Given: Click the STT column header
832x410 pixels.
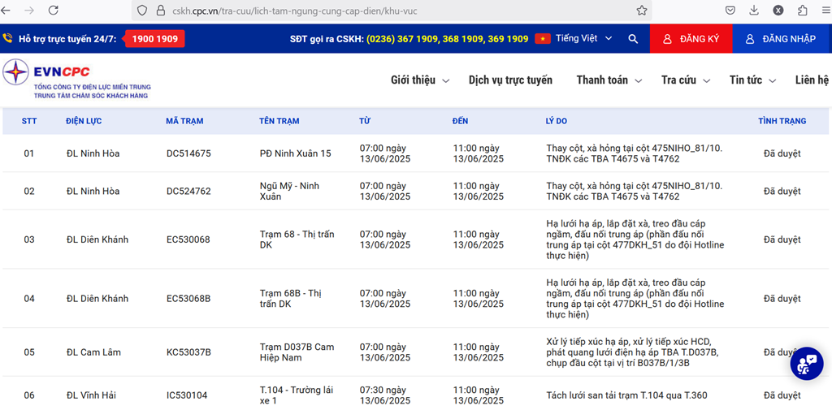Looking at the screenshot, I should [29, 121].
